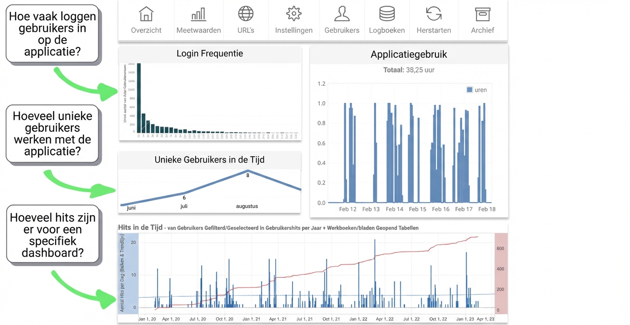The image size is (630, 325).
Task: Click the Feb 17 axis label
Action: (464, 209)
